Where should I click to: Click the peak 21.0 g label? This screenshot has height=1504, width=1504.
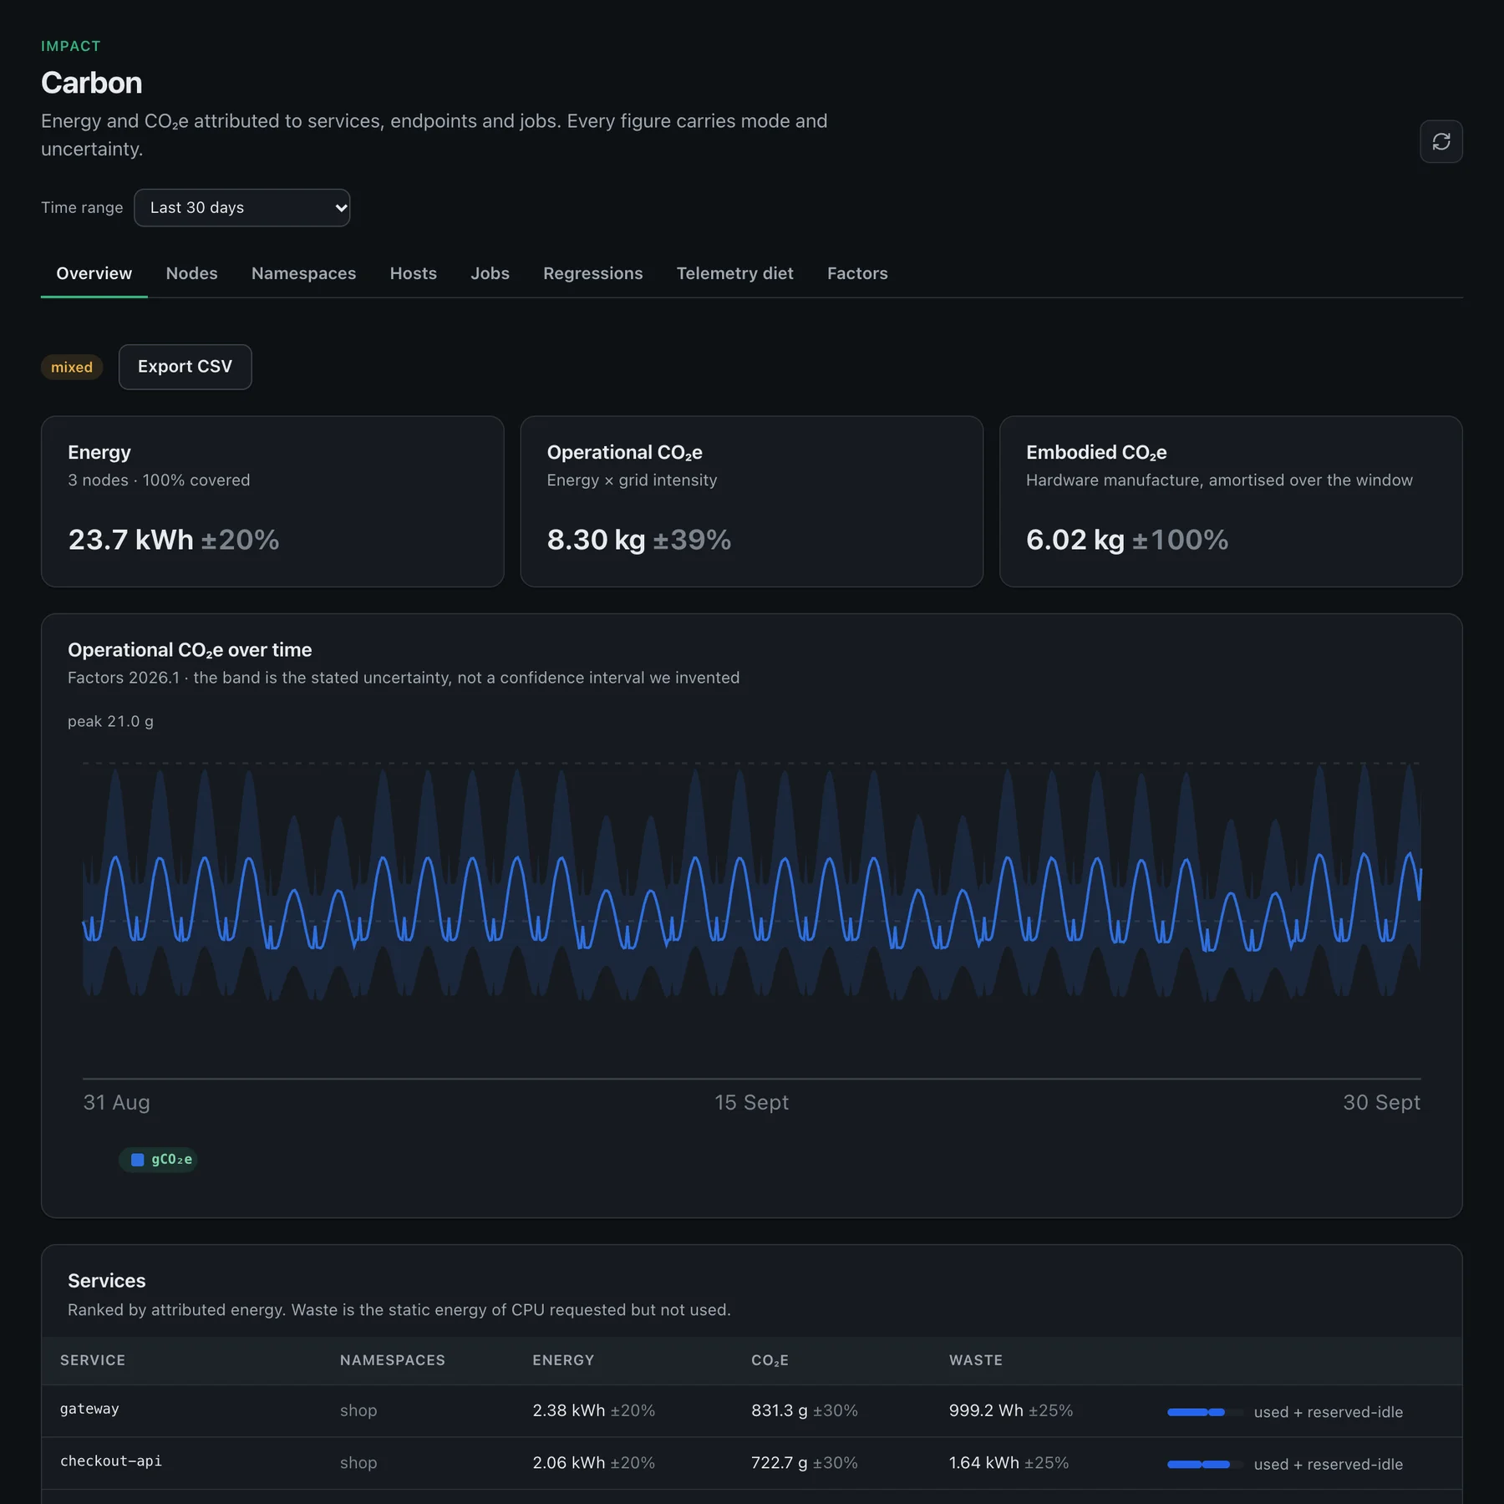point(110,721)
